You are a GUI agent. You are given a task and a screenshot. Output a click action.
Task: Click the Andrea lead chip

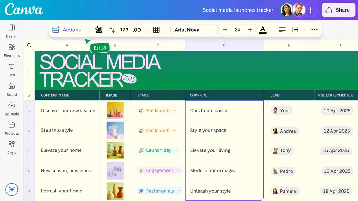pos(285,131)
